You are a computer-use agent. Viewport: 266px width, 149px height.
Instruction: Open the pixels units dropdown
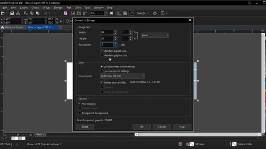[155, 35]
